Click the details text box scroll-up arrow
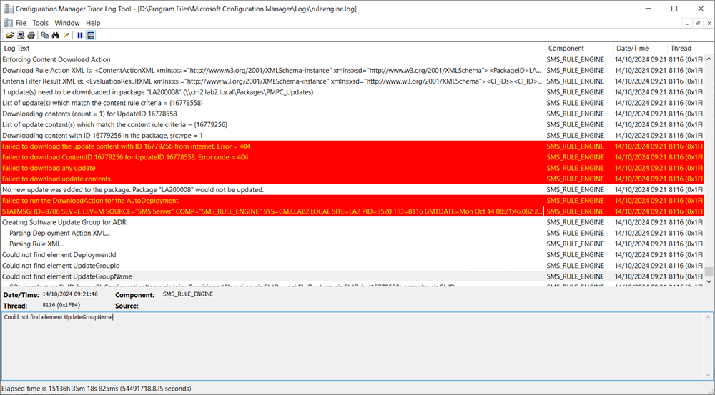Viewport: 715px width, 395px height. (x=708, y=318)
